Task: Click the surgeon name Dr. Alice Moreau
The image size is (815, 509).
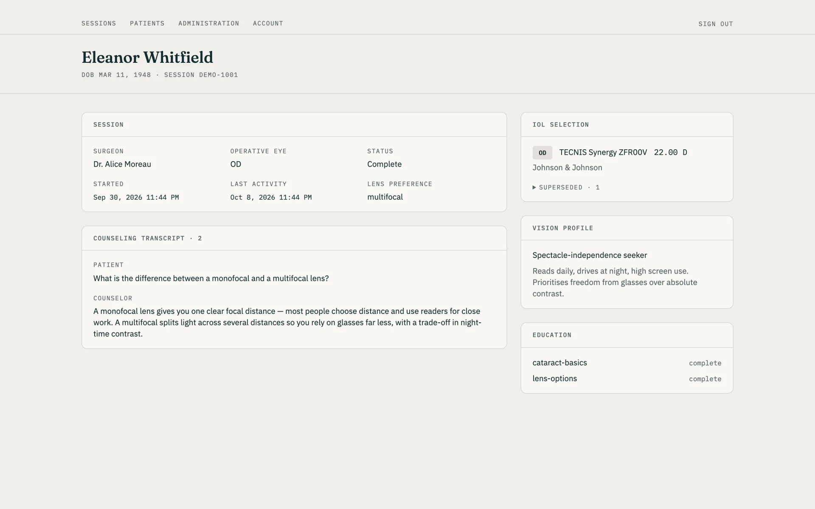Action: tap(122, 164)
